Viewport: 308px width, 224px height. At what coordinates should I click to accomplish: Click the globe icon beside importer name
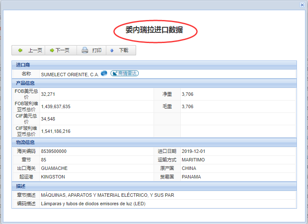[104, 74]
